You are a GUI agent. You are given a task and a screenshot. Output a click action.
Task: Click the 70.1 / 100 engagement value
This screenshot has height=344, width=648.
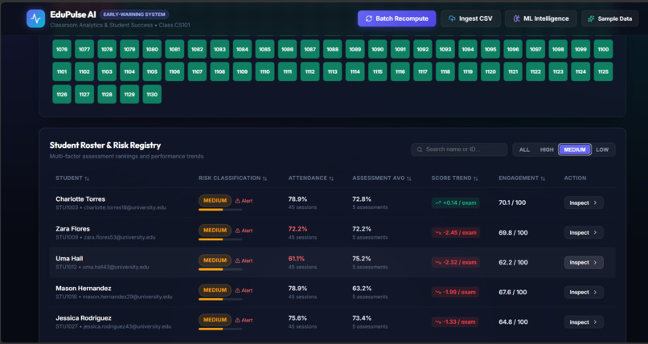point(512,203)
